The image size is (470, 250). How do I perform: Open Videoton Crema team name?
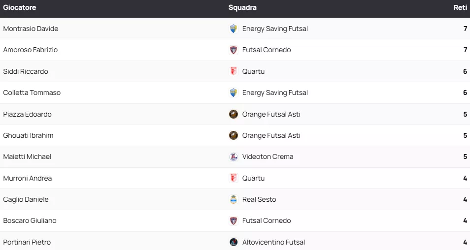268,157
